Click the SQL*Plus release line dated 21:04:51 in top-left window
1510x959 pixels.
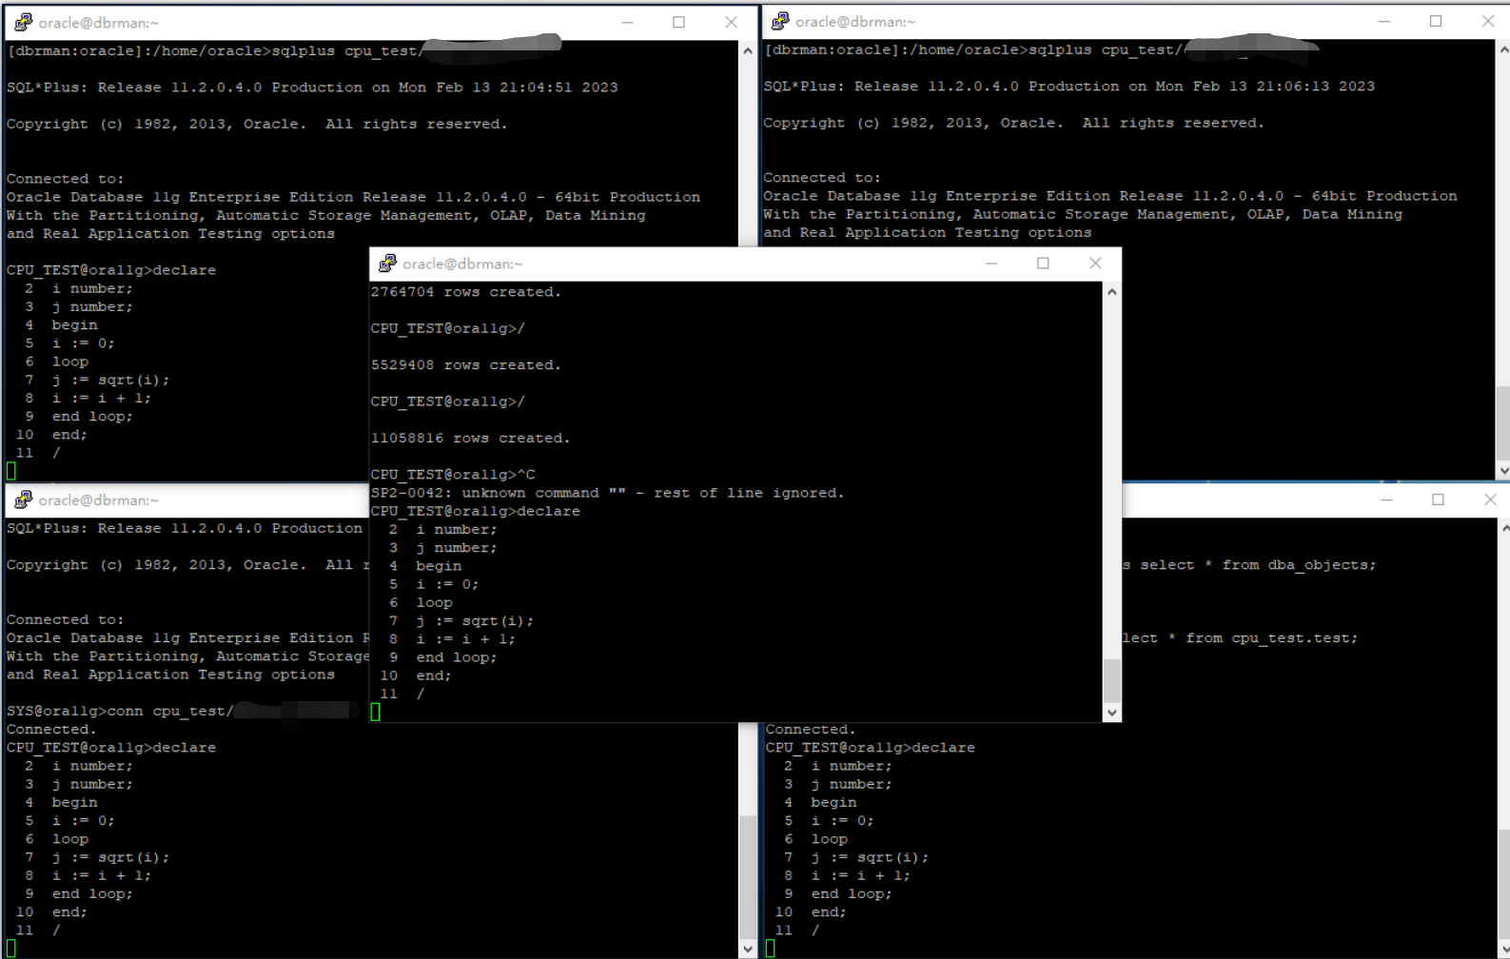pos(312,88)
